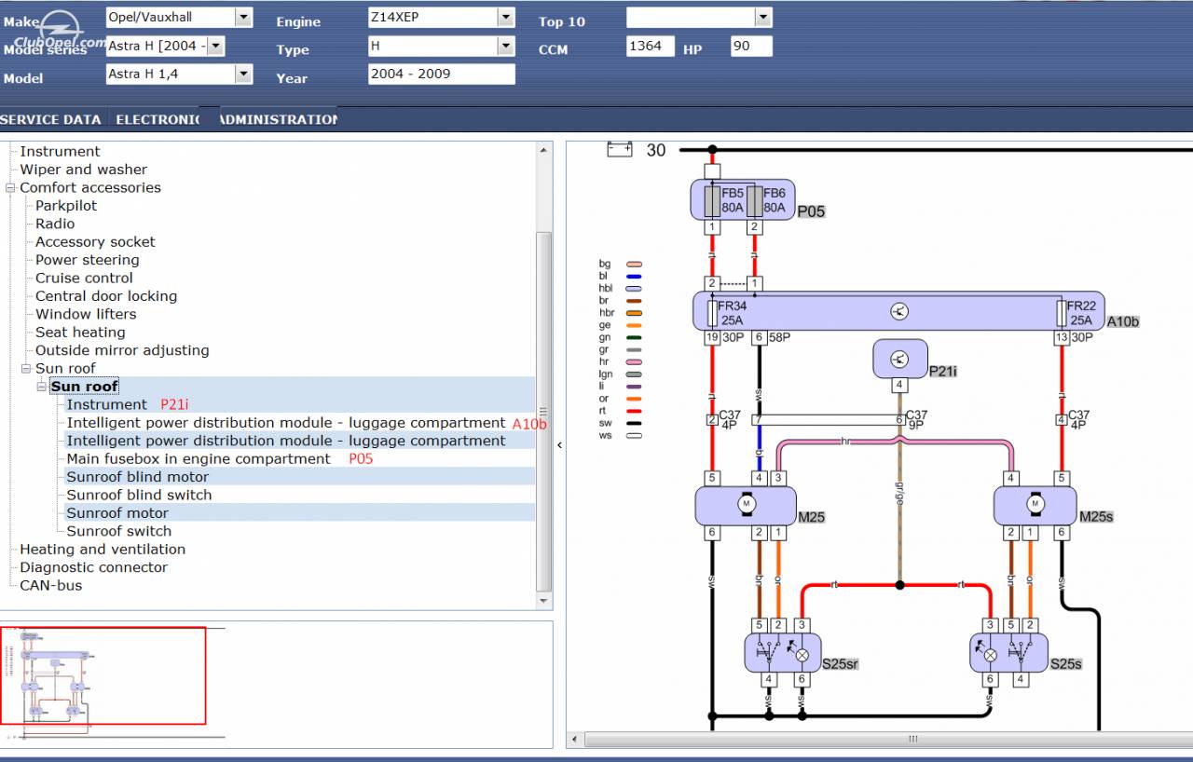The width and height of the screenshot is (1193, 762).
Task: Open the Engine dropdown showing Z14XEP
Action: pos(505,17)
